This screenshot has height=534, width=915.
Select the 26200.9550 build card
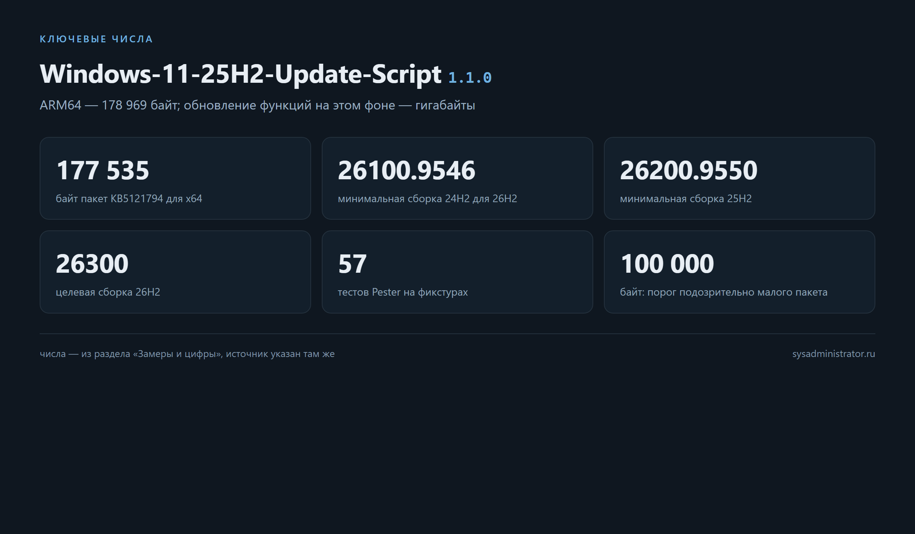click(x=740, y=178)
